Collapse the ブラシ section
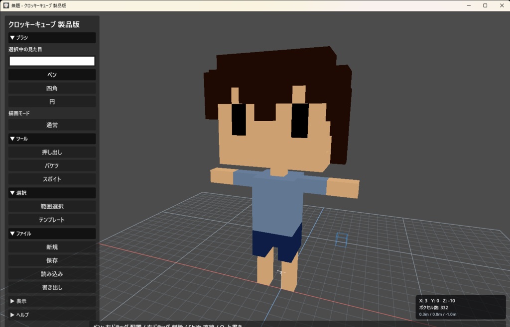This screenshot has width=510, height=327. point(52,38)
